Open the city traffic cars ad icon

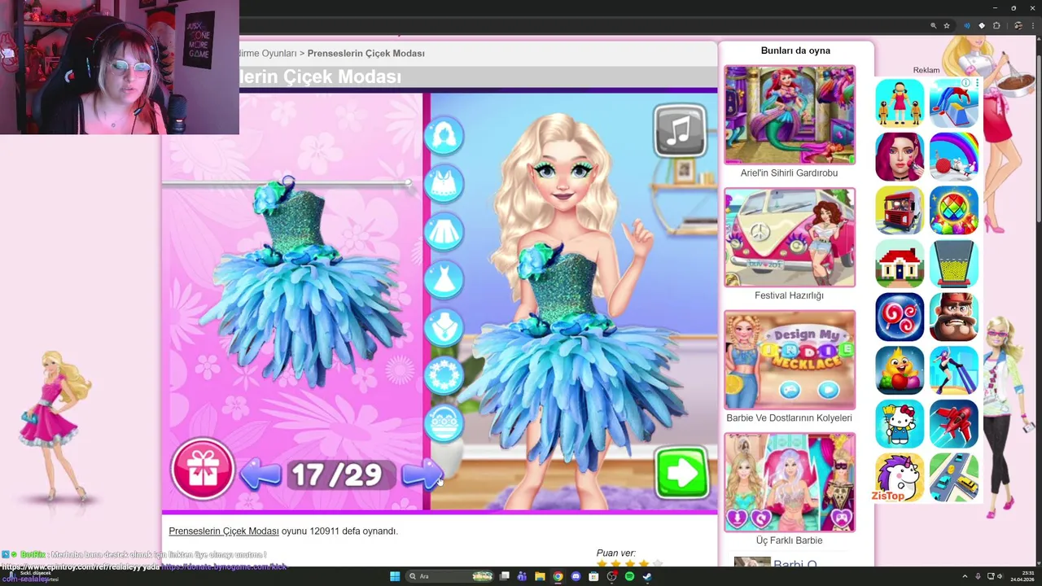[x=954, y=478]
